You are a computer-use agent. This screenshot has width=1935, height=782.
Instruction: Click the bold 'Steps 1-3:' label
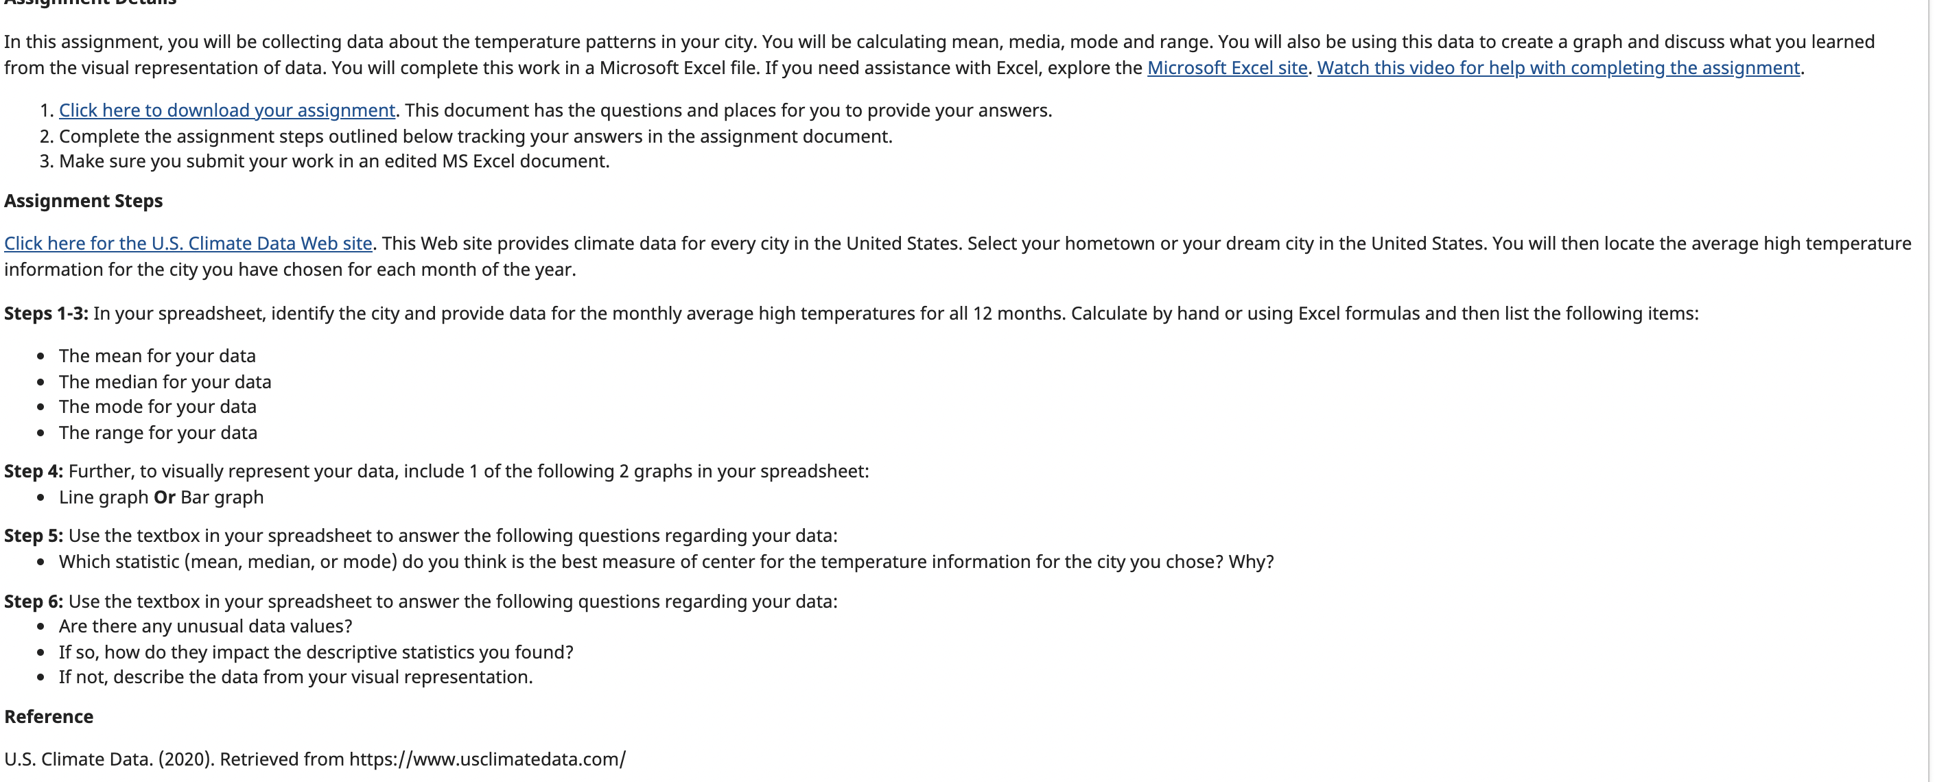click(x=46, y=313)
